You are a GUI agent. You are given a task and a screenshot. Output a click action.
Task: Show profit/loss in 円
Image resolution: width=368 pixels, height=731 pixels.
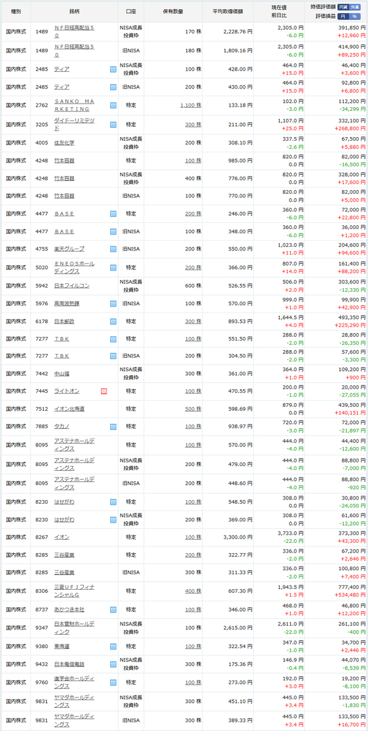(343, 15)
